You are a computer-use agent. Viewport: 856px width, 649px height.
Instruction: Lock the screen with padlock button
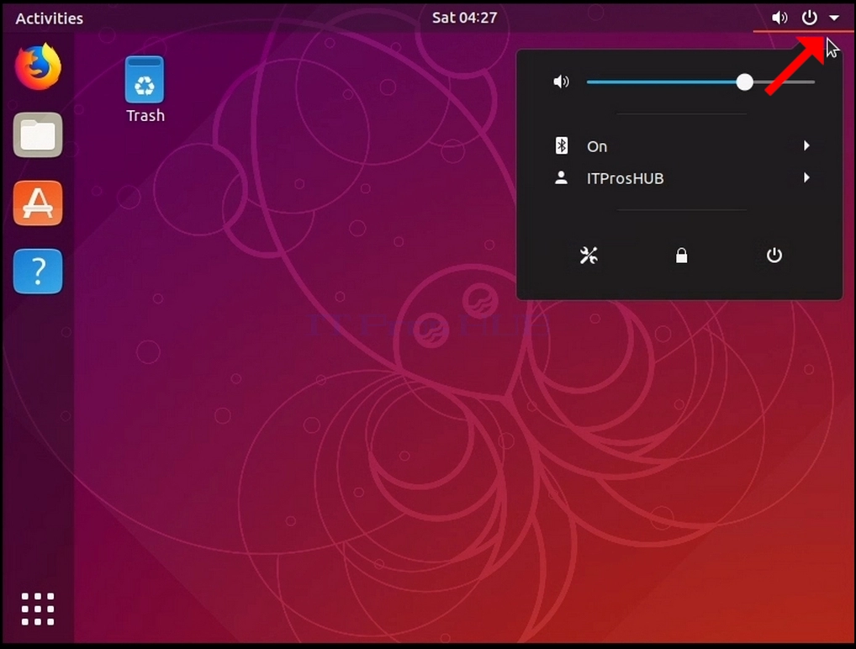pyautogui.click(x=681, y=255)
